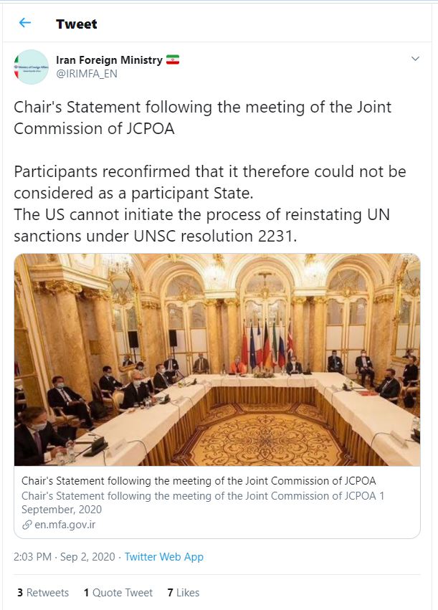Click the "Participants reconfirmed" sentence in the tweet
Image resolution: width=438 pixels, height=610 pixels.
point(210,182)
